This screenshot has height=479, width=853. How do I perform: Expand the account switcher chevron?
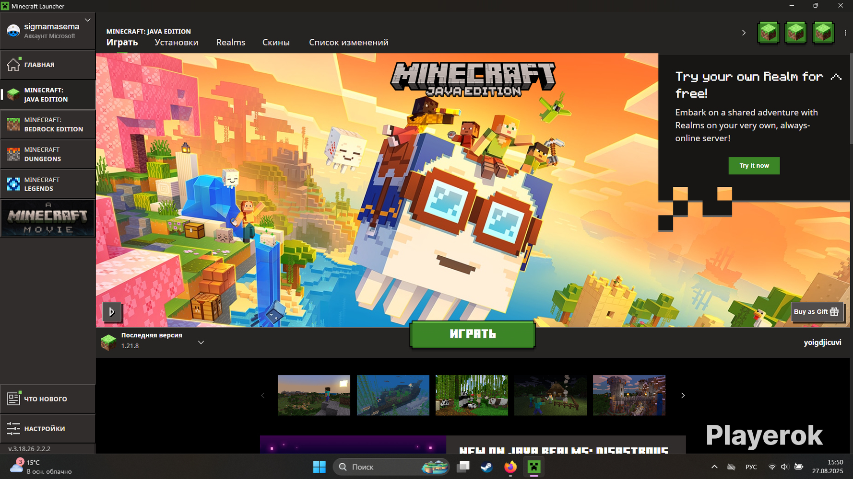point(88,20)
